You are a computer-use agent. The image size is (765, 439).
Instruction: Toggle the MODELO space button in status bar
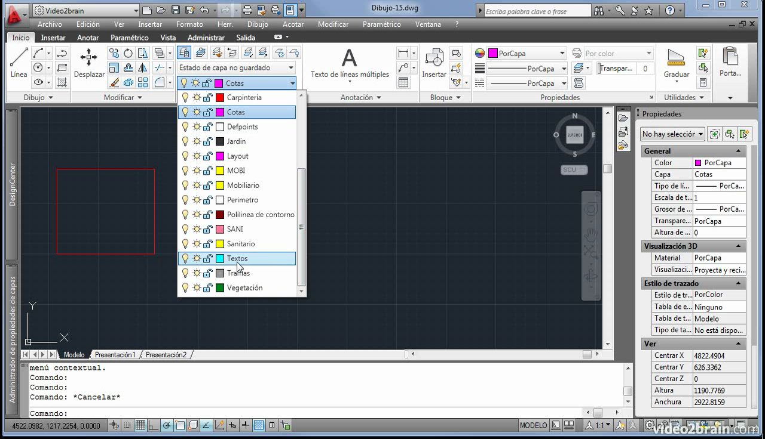[533, 425]
